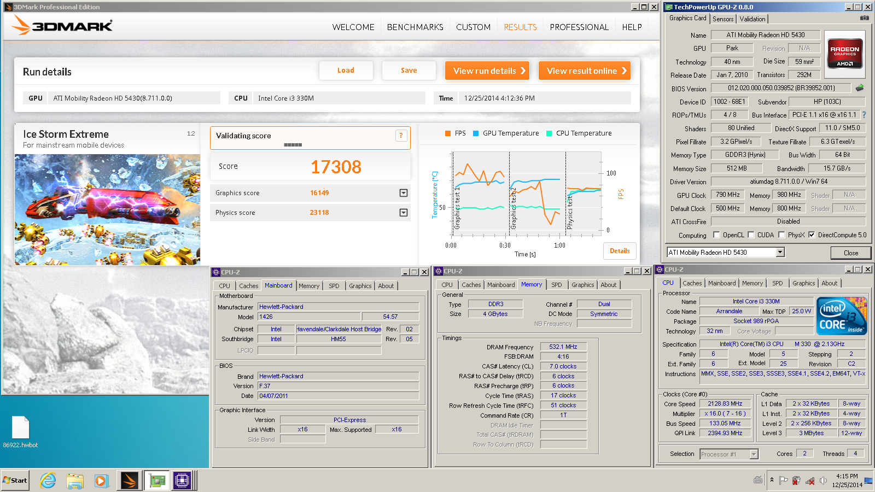The image size is (875, 492).
Task: Click the FPS orange legend swatch
Action: click(x=448, y=133)
